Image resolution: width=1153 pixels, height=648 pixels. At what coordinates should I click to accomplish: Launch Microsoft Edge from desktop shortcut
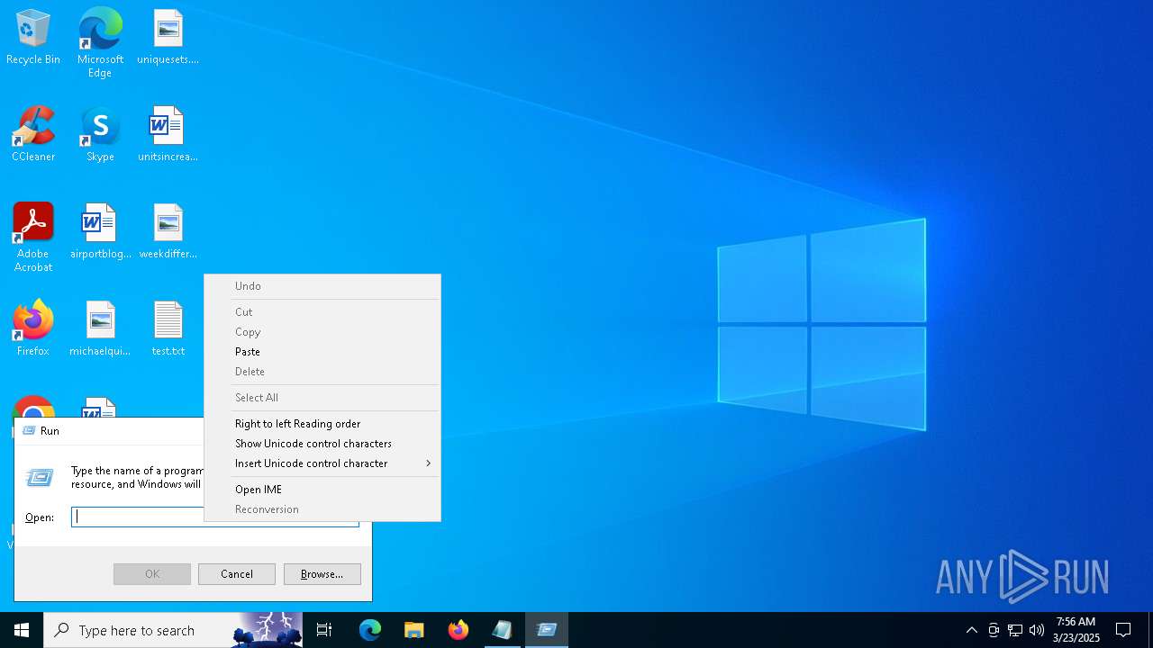100,42
